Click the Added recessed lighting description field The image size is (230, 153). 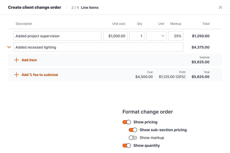tap(98, 47)
